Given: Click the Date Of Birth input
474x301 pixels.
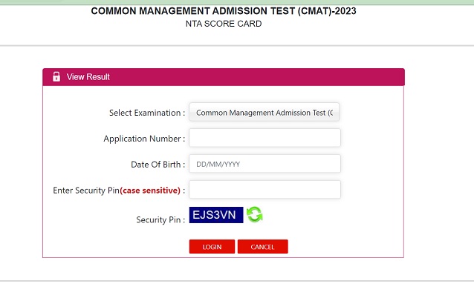Looking at the screenshot, I should 264,164.
